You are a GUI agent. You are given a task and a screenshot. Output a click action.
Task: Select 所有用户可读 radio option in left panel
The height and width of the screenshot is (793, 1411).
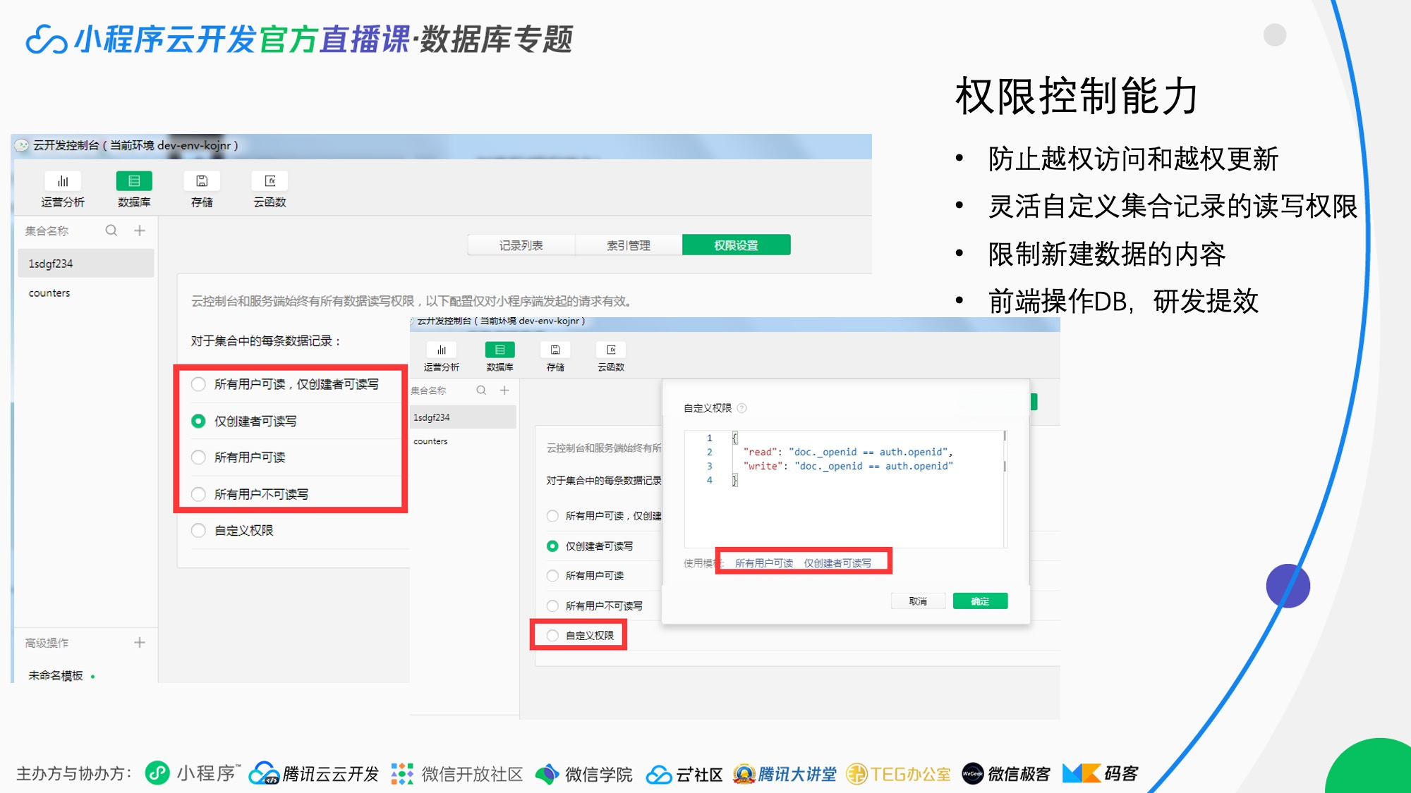click(198, 457)
